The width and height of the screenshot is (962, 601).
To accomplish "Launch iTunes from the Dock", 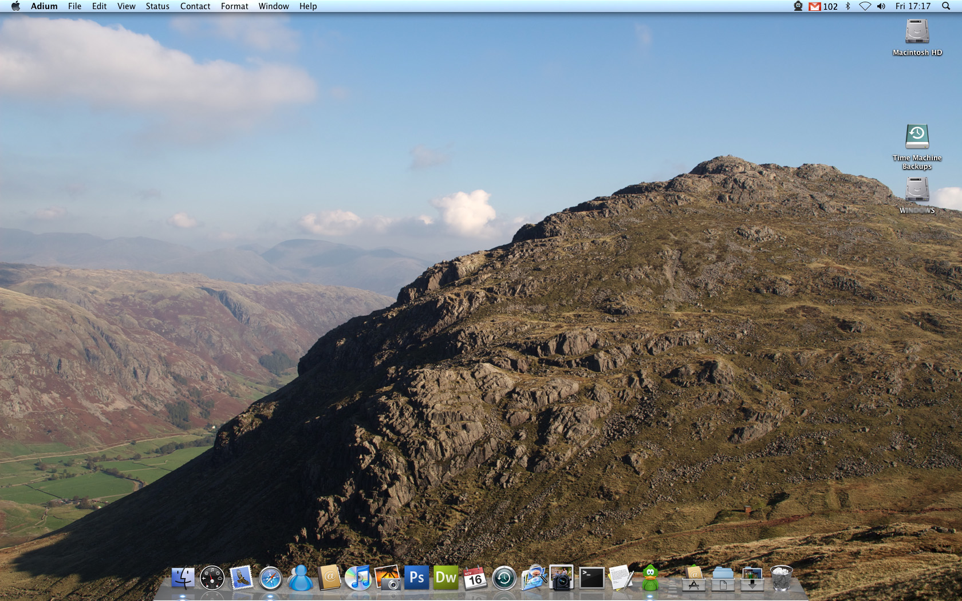I will point(358,578).
